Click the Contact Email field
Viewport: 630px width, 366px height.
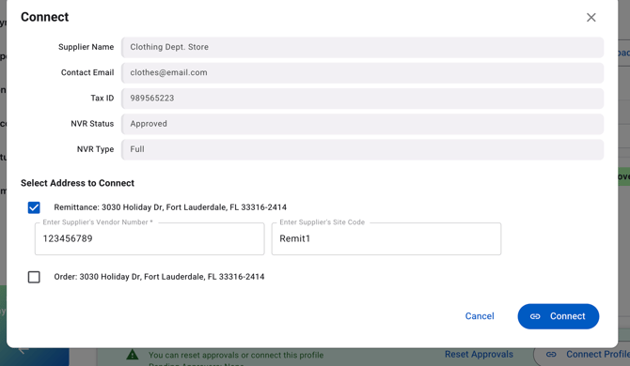tap(362, 72)
